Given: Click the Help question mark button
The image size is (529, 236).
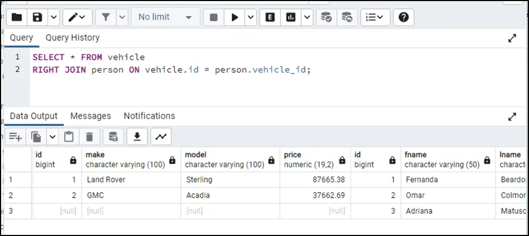Looking at the screenshot, I should pos(403,17).
